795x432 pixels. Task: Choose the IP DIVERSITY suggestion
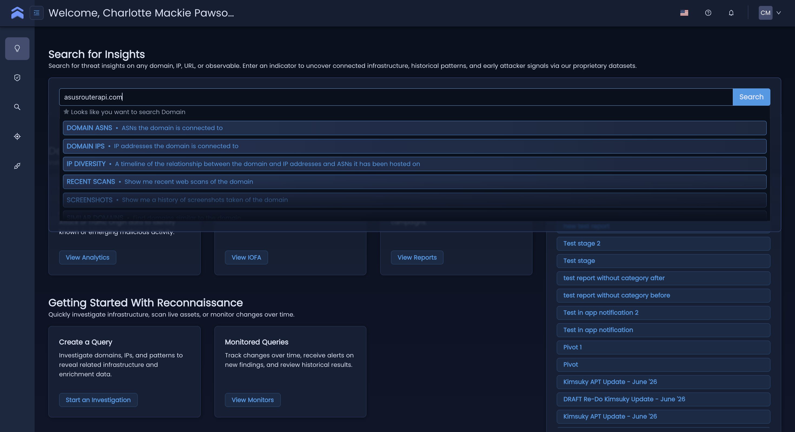pyautogui.click(x=415, y=164)
